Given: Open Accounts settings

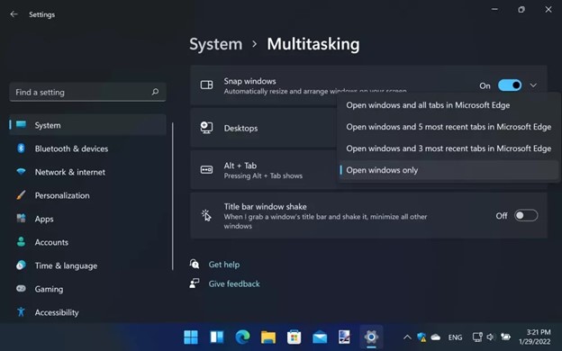Looking at the screenshot, I should 87,242.
